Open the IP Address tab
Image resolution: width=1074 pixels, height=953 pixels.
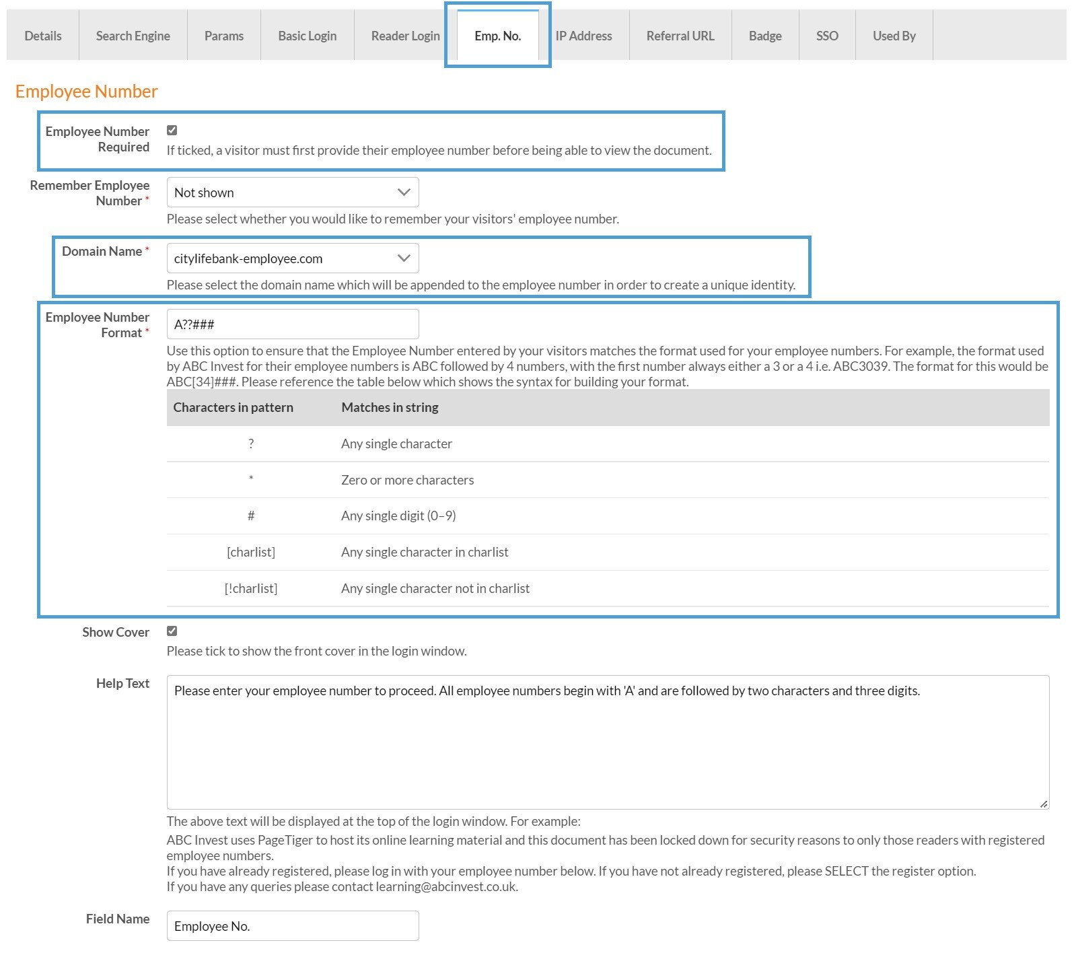(x=583, y=36)
